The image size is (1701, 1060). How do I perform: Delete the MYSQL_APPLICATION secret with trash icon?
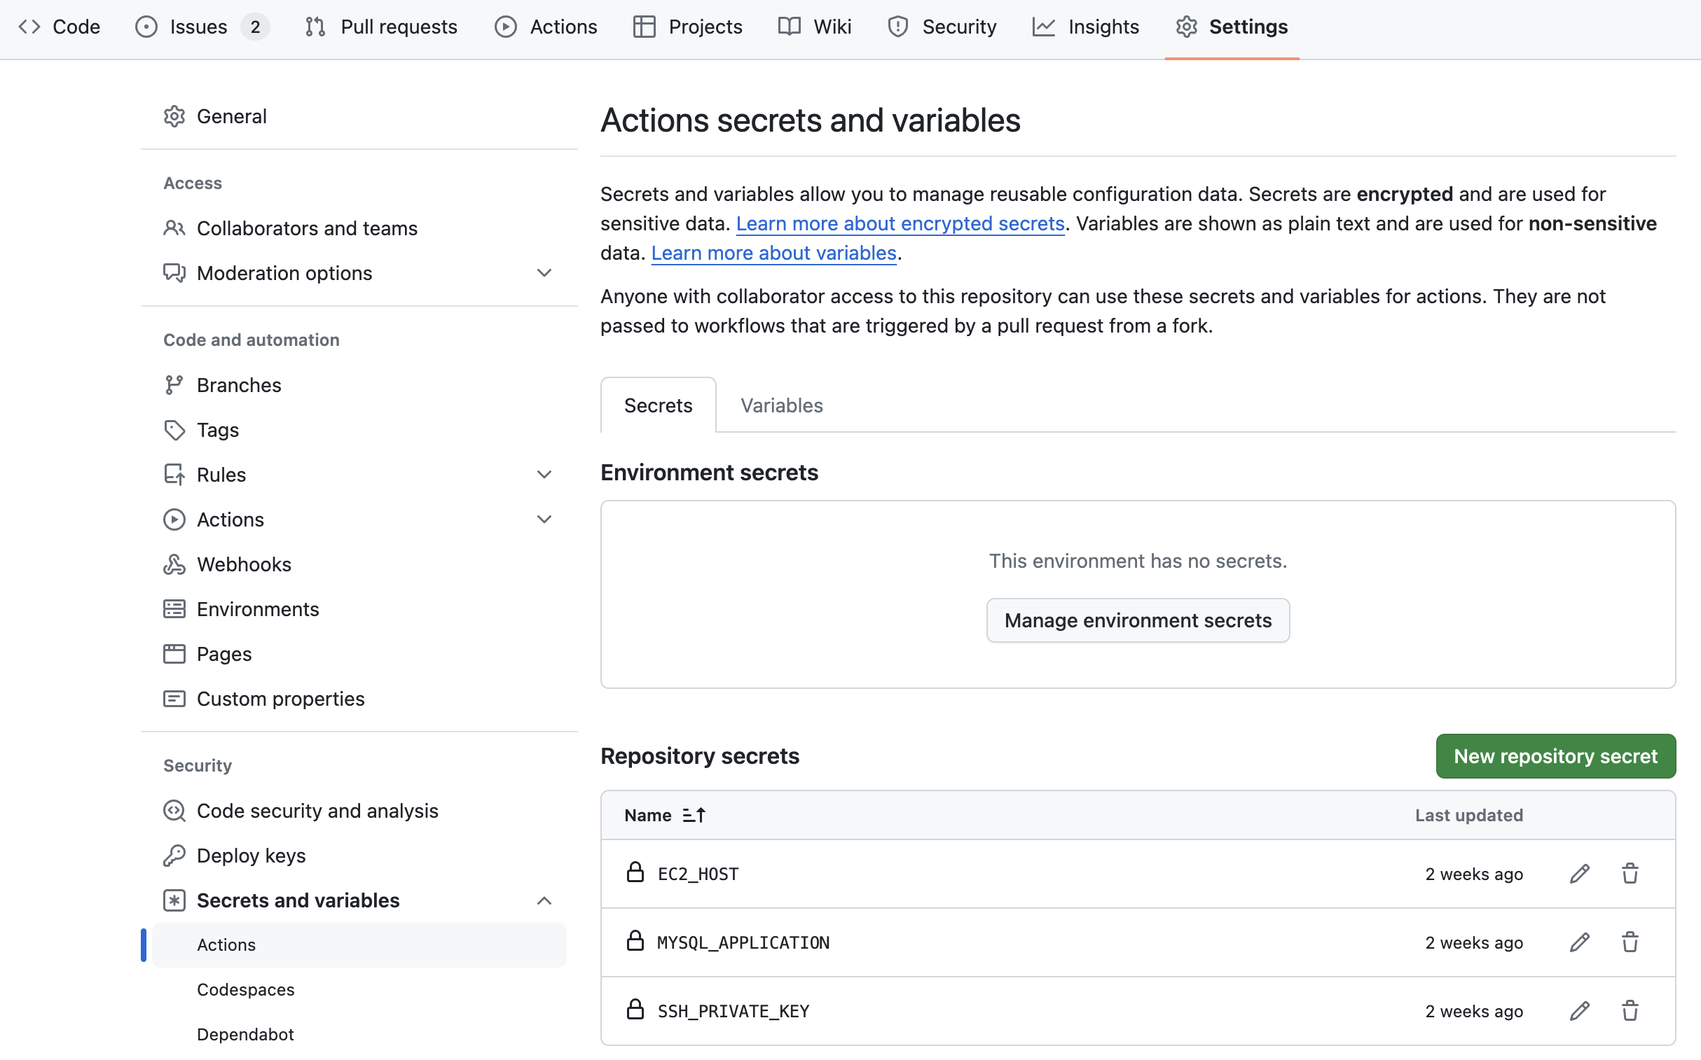1630,942
